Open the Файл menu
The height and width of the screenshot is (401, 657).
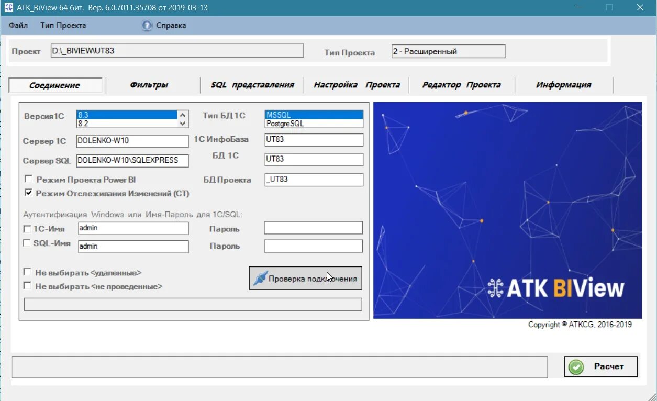18,25
